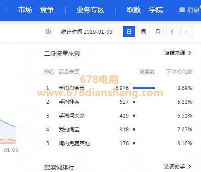Select the 月 time range tab
201x172 pixels.
click(158, 32)
